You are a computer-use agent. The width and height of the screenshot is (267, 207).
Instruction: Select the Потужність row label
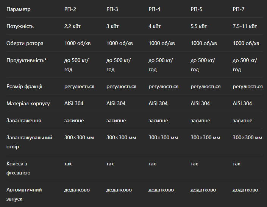(20, 26)
